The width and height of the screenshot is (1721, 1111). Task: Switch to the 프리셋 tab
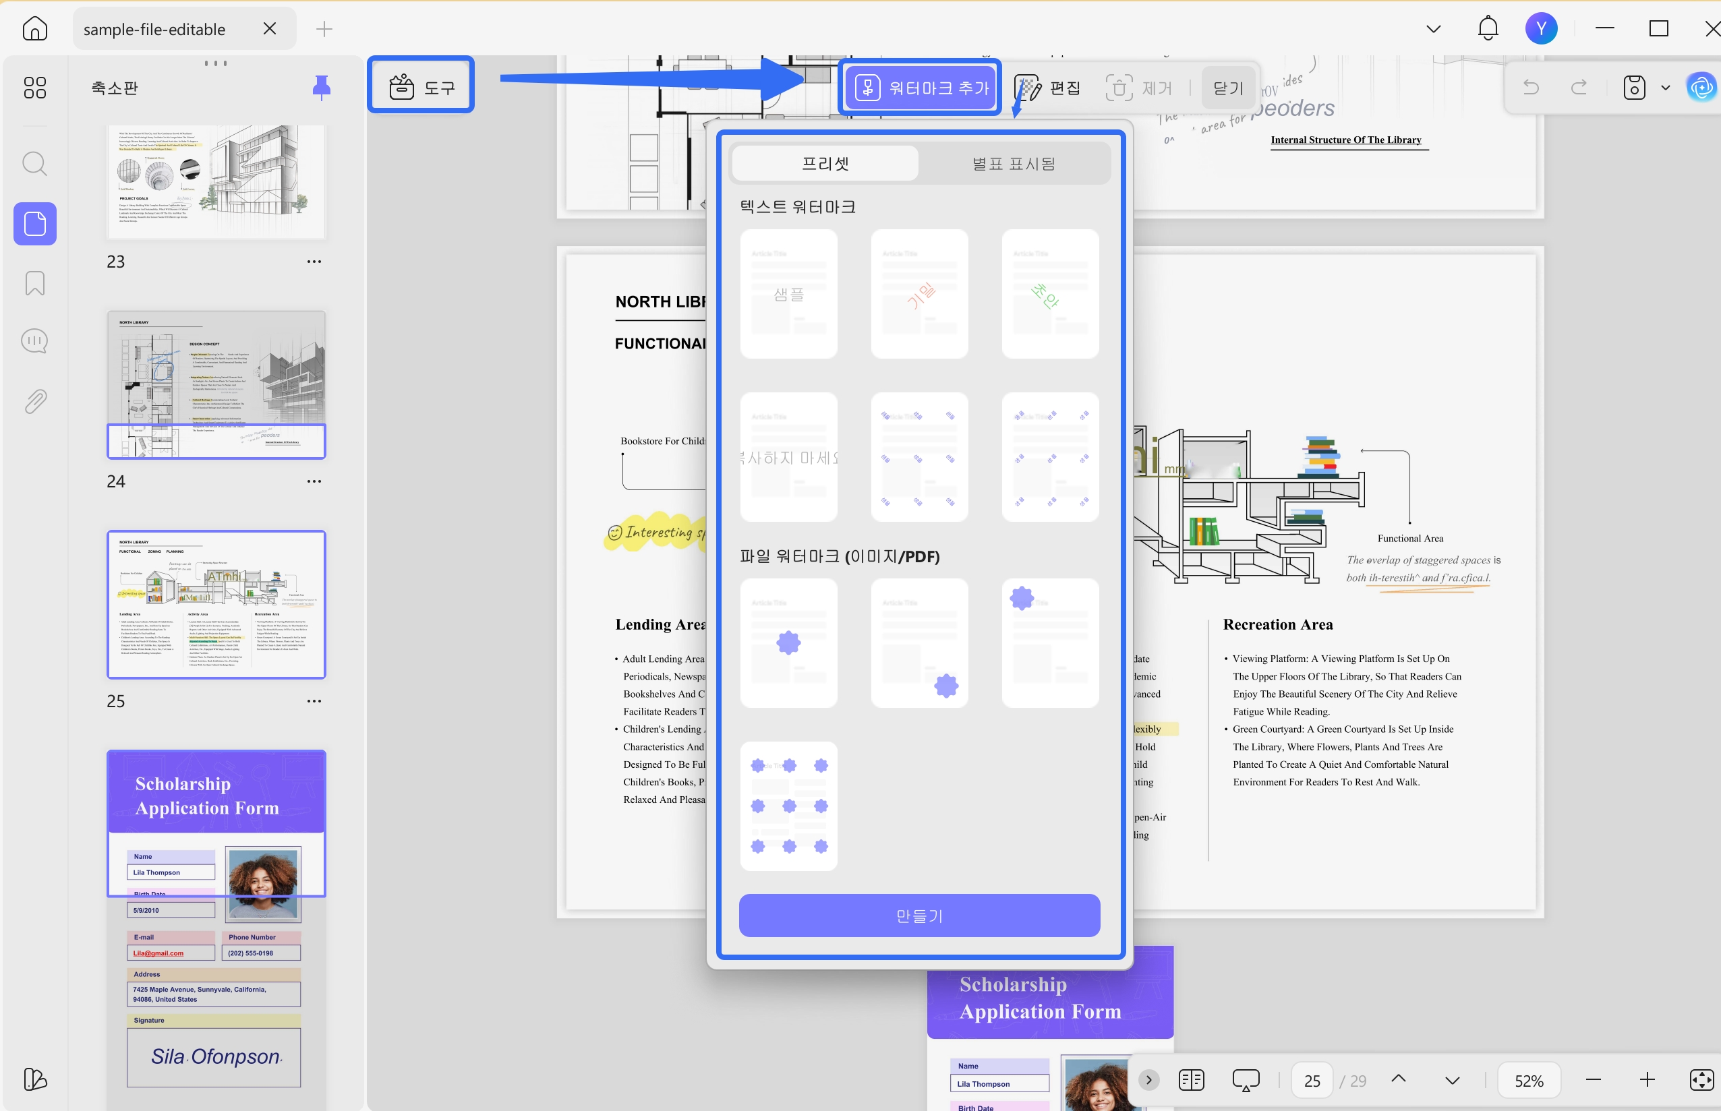point(825,164)
